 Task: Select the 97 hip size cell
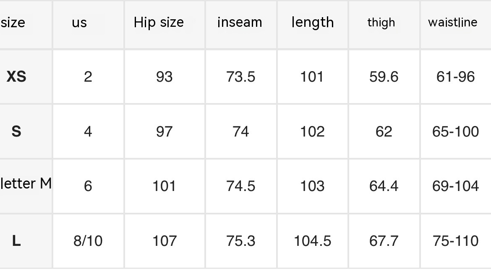click(165, 132)
